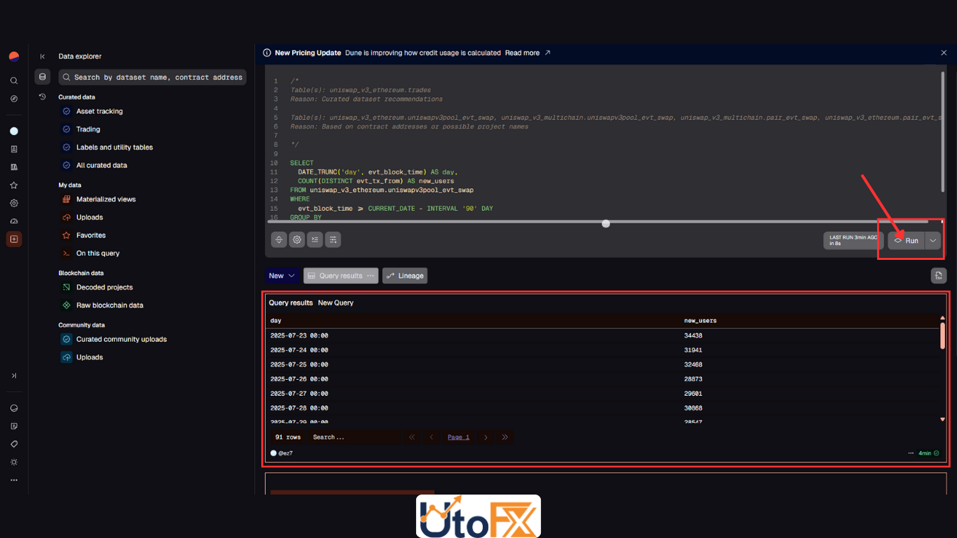The width and height of the screenshot is (957, 538).
Task: Toggle the light/dark theme sun icon
Action: coord(14,462)
